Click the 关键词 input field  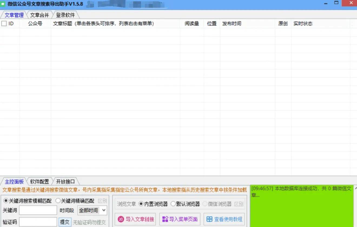tap(38, 210)
